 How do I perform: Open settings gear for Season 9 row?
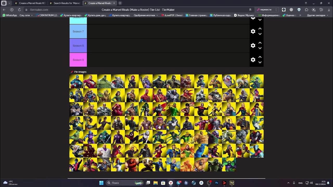point(253,60)
